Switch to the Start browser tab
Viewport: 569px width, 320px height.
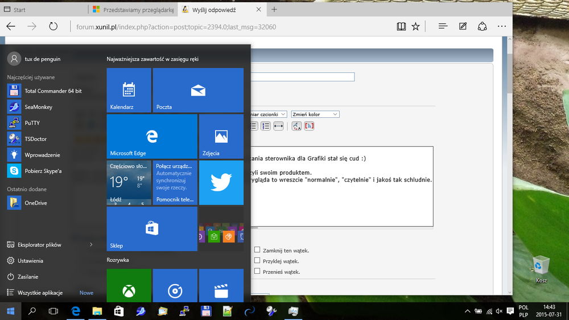pyautogui.click(x=44, y=10)
